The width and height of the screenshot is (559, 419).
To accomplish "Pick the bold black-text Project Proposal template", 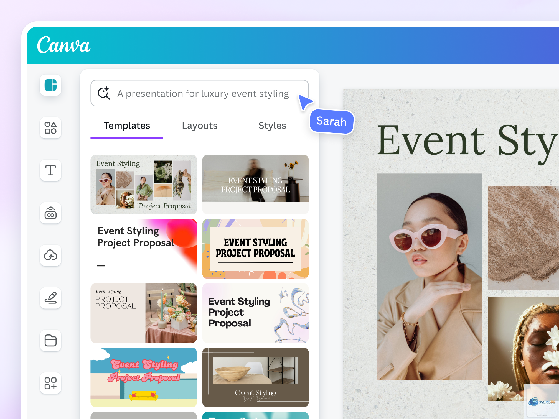I will pyautogui.click(x=255, y=249).
